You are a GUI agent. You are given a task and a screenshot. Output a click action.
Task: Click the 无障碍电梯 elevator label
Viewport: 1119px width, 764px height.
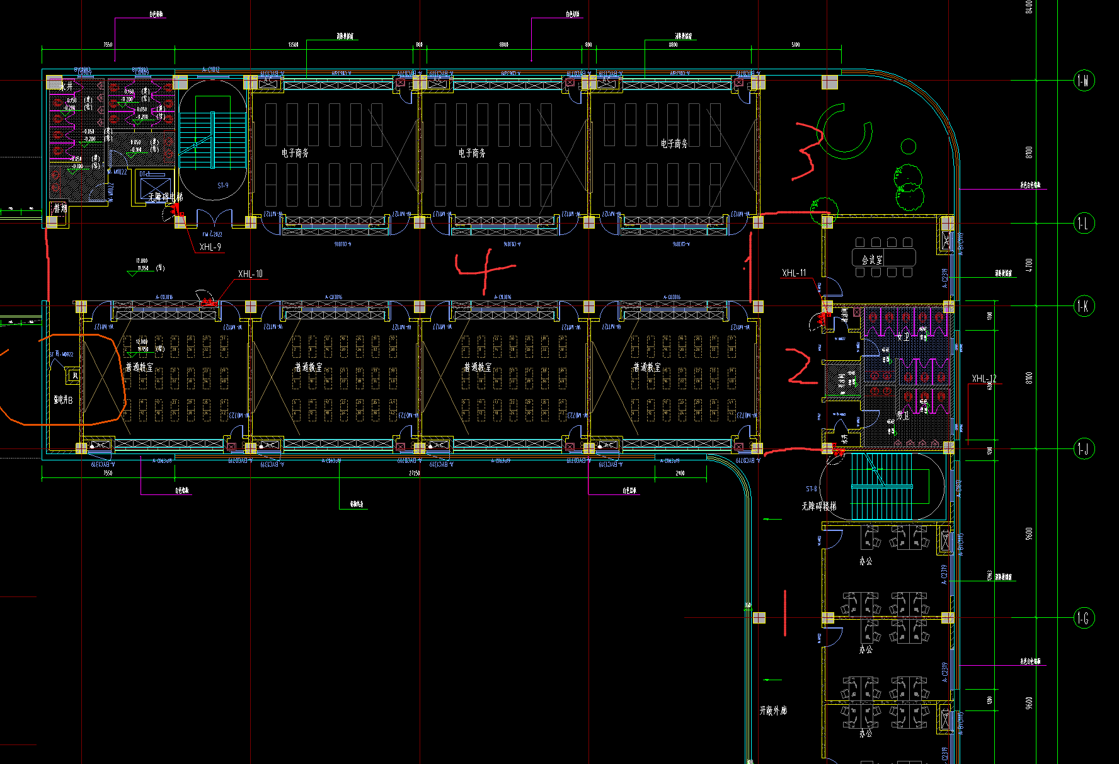(166, 197)
